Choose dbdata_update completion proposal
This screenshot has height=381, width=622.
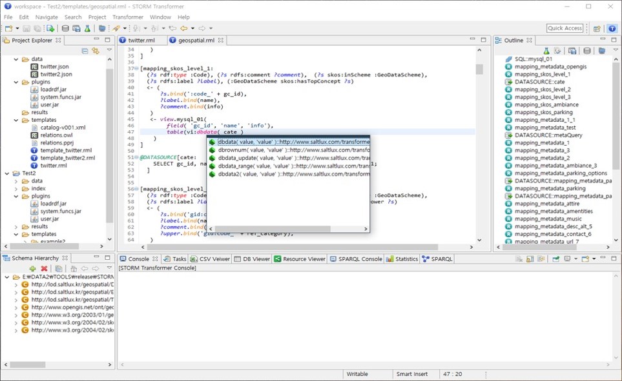coord(289,158)
